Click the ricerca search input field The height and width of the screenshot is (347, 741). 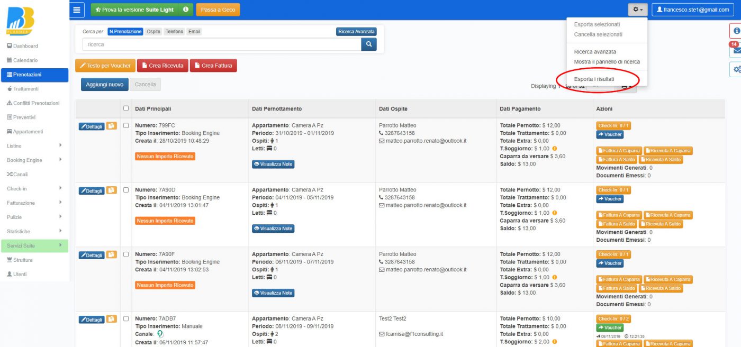click(x=222, y=44)
